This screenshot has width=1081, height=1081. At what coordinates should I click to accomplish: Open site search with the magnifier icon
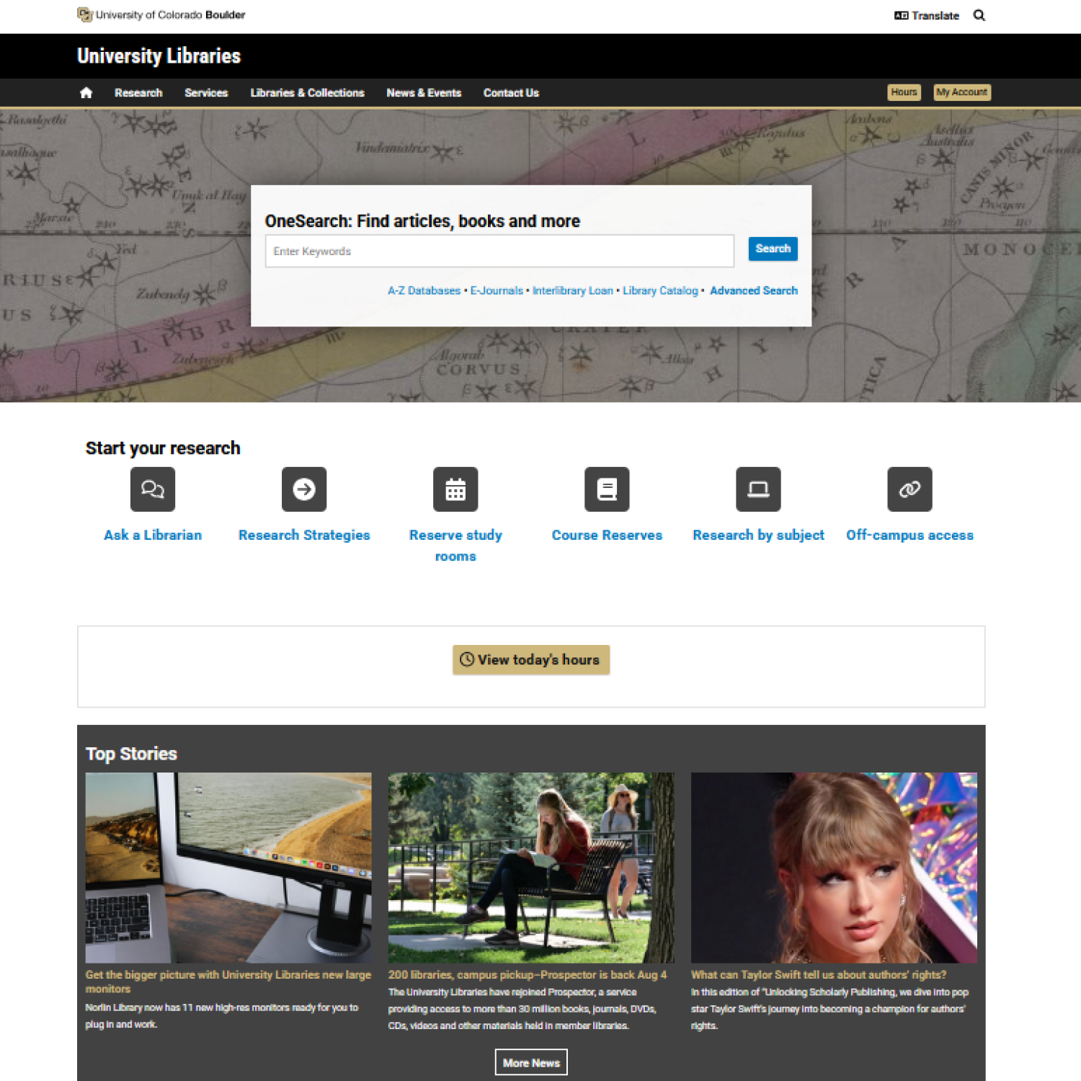(979, 15)
